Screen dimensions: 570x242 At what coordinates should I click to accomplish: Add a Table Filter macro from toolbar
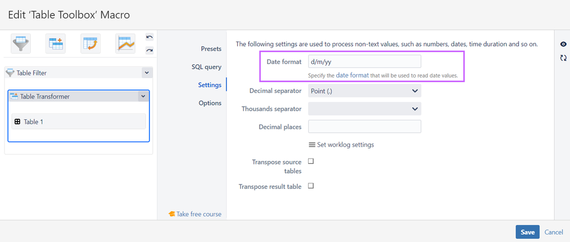click(x=21, y=43)
